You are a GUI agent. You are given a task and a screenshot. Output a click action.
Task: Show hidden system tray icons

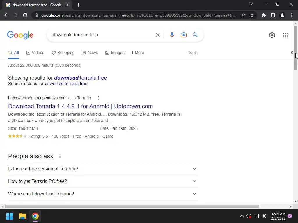[242, 216]
